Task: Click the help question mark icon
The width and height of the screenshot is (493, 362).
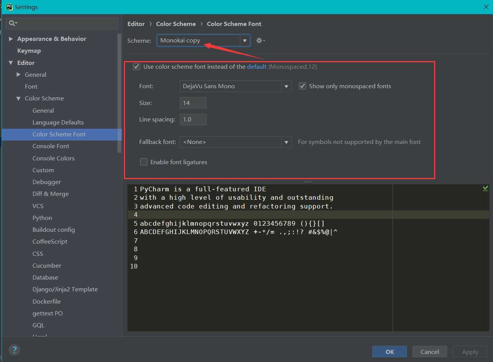Action: pos(14,349)
